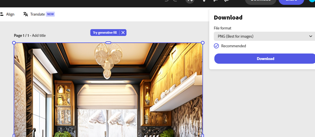Screen dimensions: 315x137
Task: Dismiss the generative fill suggestion
Action: pyautogui.click(x=123, y=33)
